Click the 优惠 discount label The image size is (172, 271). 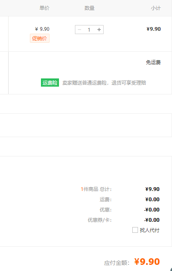tap(106, 210)
